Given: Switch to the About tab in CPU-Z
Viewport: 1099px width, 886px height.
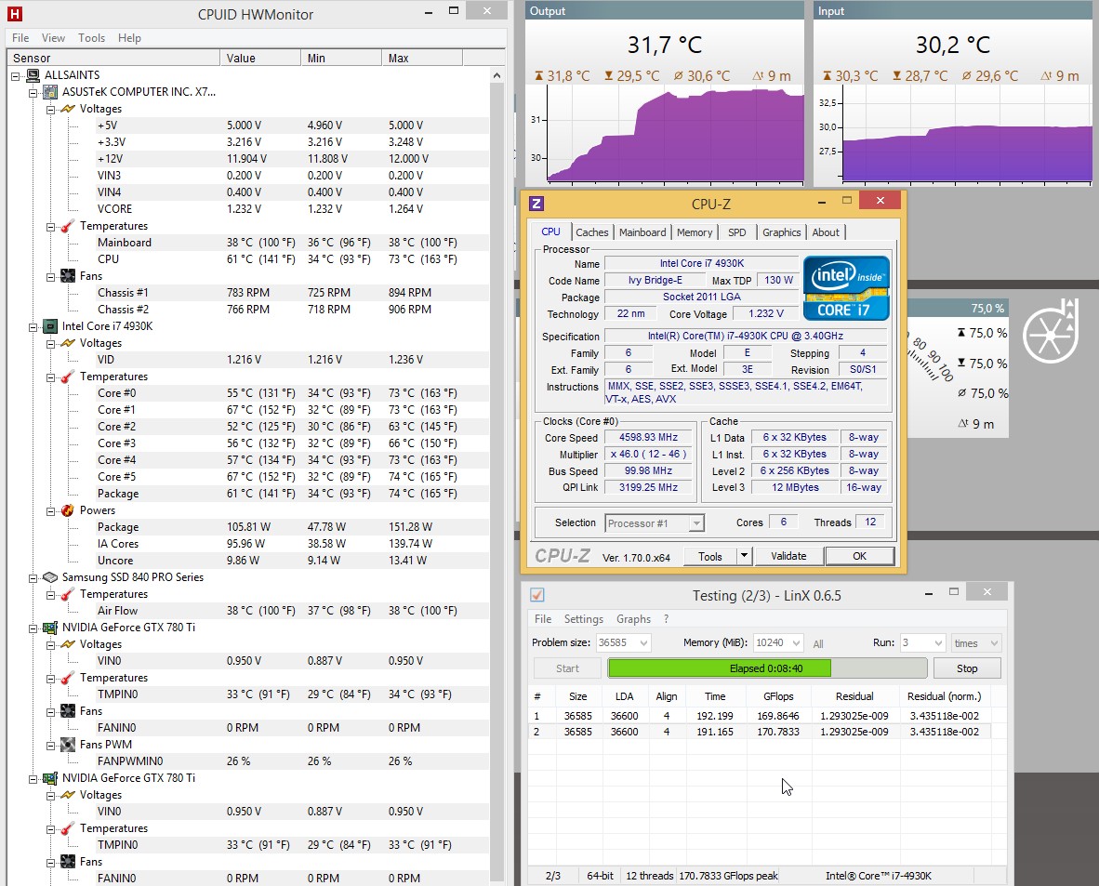Looking at the screenshot, I should 826,232.
